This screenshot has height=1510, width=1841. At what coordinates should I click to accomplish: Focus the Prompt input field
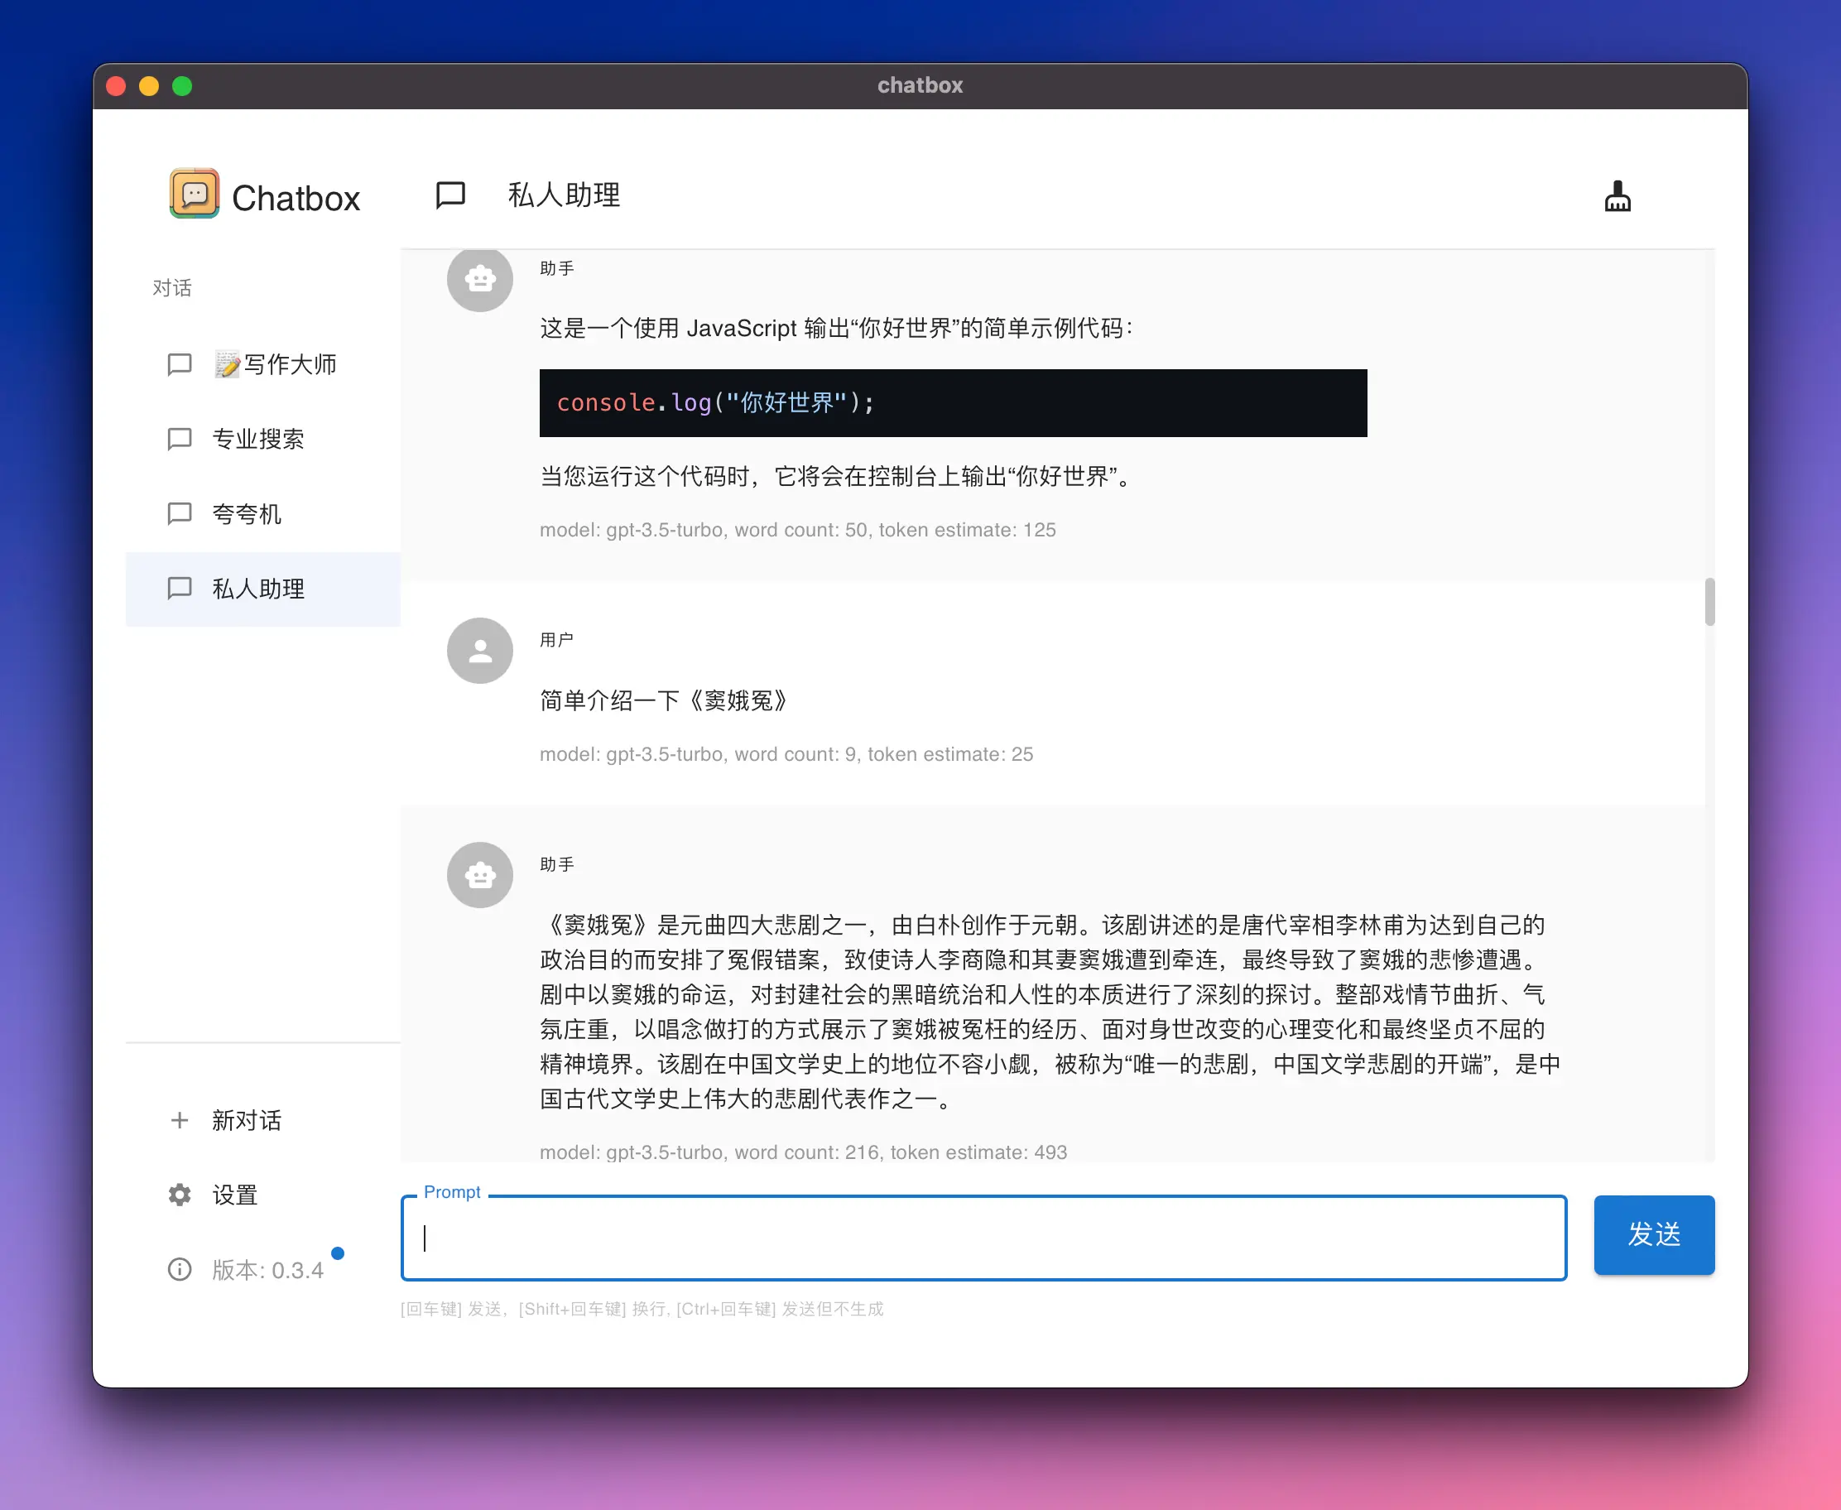983,1238
